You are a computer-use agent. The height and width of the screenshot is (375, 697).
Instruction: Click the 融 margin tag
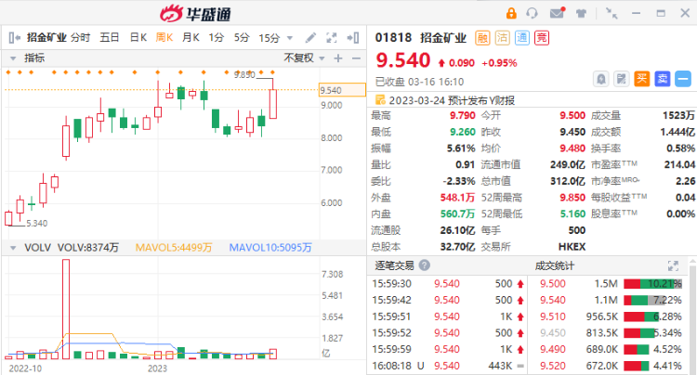click(482, 38)
